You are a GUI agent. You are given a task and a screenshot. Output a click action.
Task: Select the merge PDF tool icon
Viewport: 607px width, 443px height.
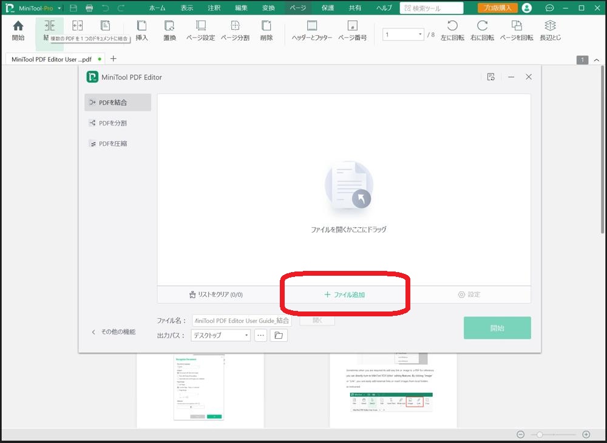click(x=50, y=26)
